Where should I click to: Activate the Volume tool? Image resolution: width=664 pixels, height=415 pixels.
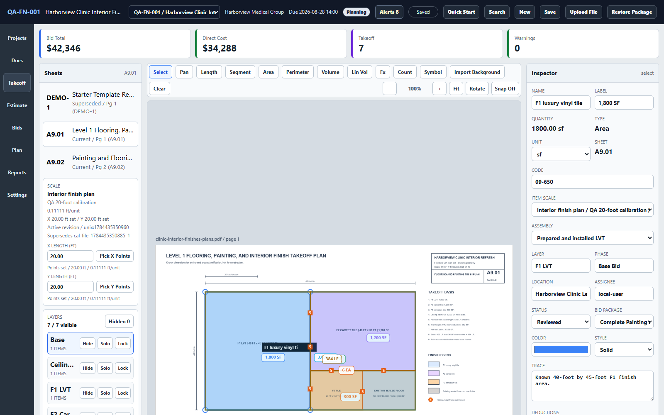(x=330, y=72)
